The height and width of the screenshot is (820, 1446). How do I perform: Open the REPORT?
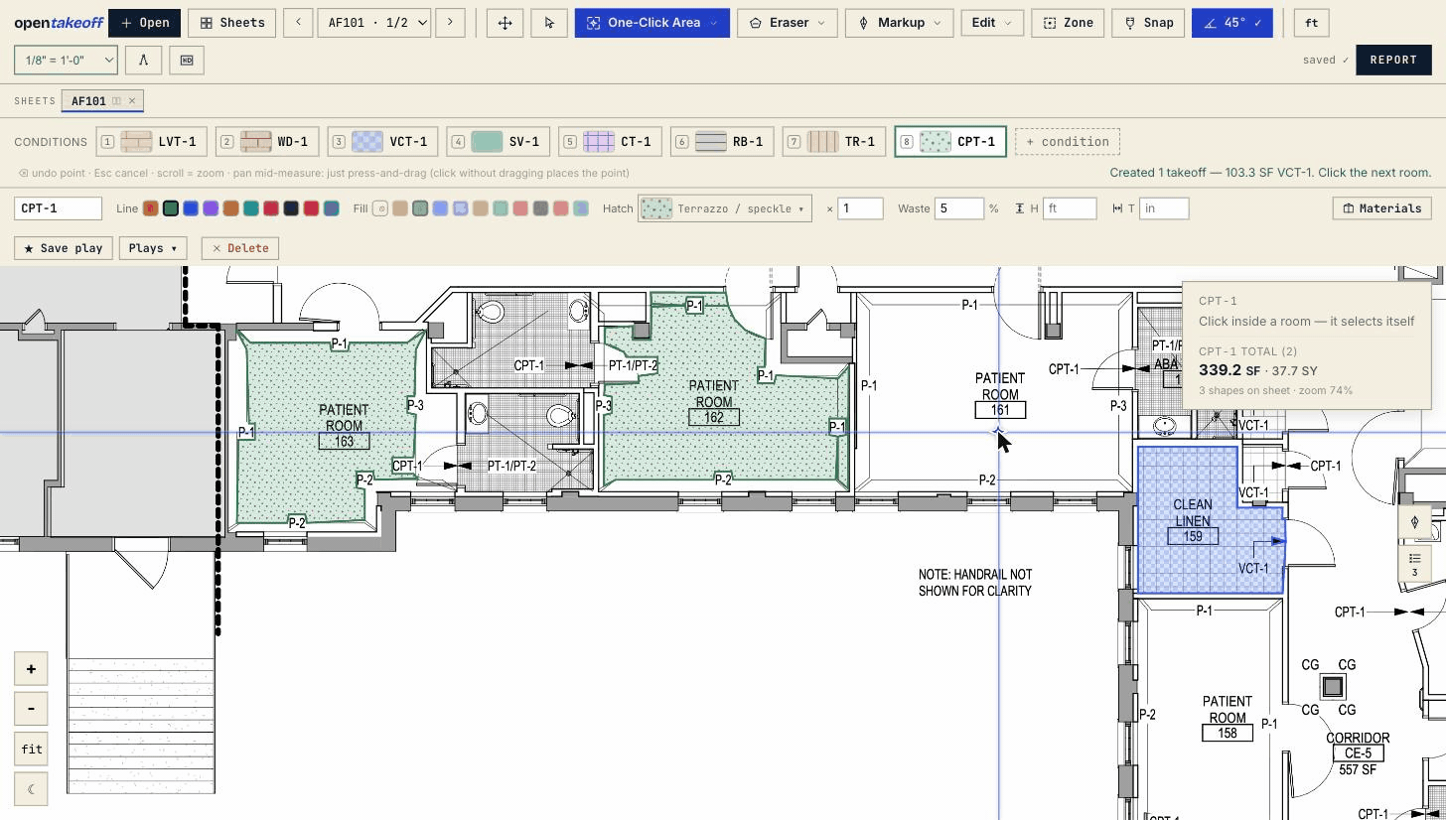click(1393, 61)
